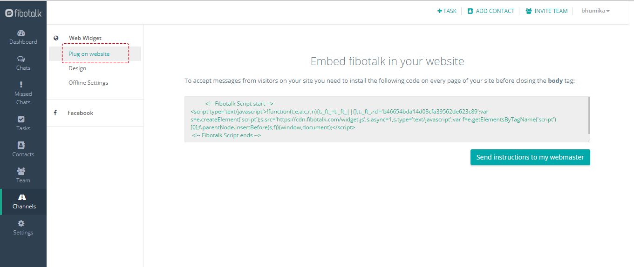This screenshot has height=267, width=634.
Task: Click the plus TASK link
Action: coord(447,11)
